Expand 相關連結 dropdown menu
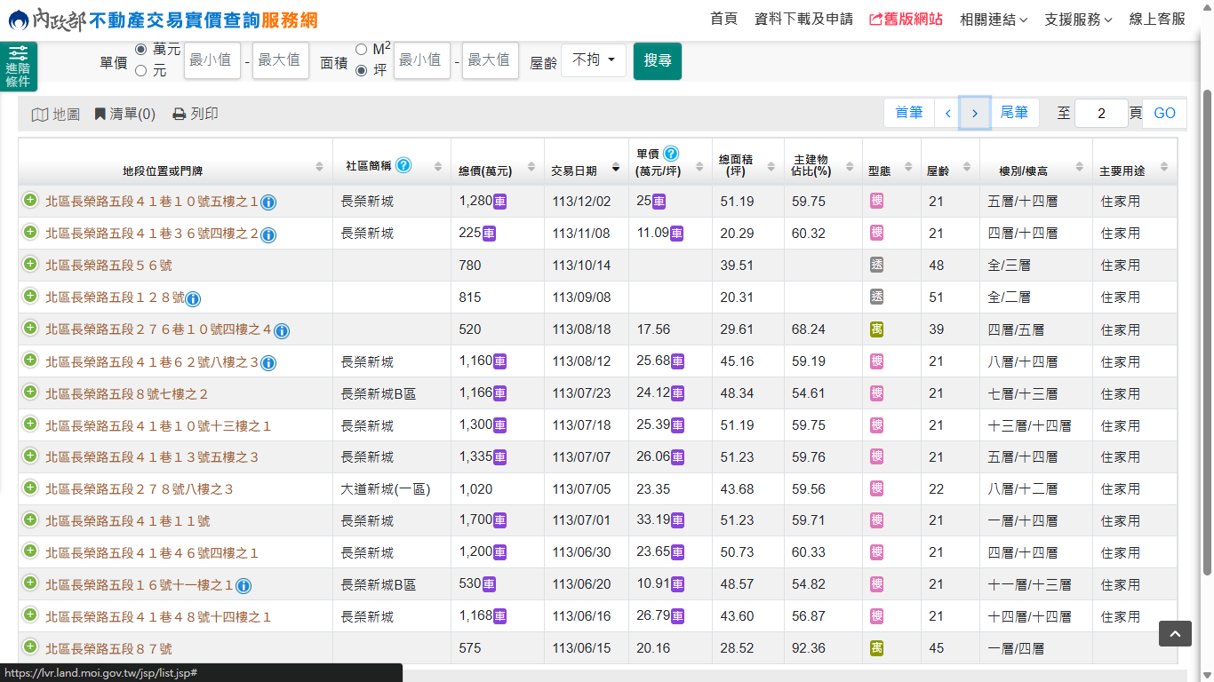 pos(994,19)
